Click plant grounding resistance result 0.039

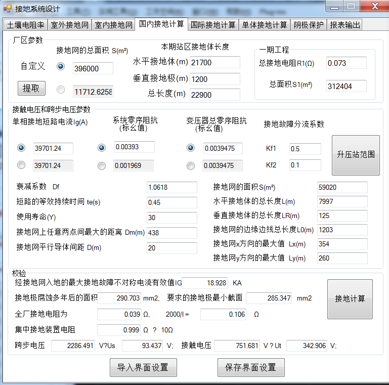click(x=119, y=314)
